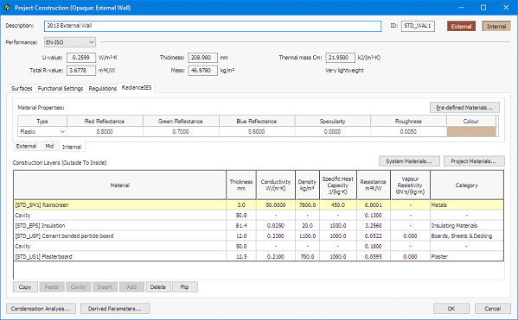Image resolution: width=518 pixels, height=320 pixels.
Task: Open Project Materials dialog
Action: [474, 161]
